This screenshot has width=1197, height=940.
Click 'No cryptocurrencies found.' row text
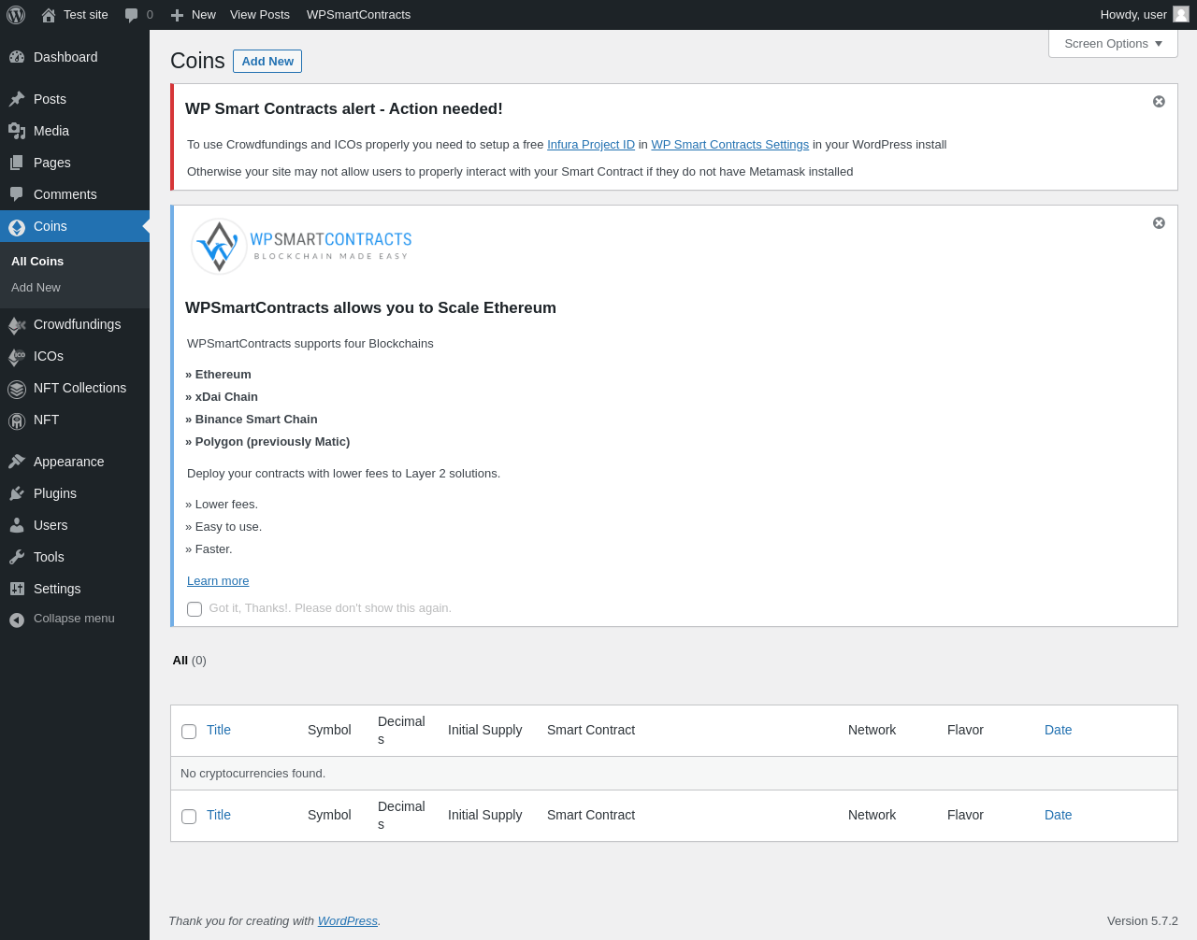point(253,773)
